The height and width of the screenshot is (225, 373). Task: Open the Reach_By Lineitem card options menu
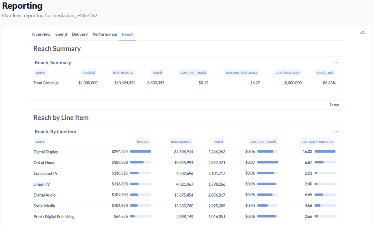336,131
